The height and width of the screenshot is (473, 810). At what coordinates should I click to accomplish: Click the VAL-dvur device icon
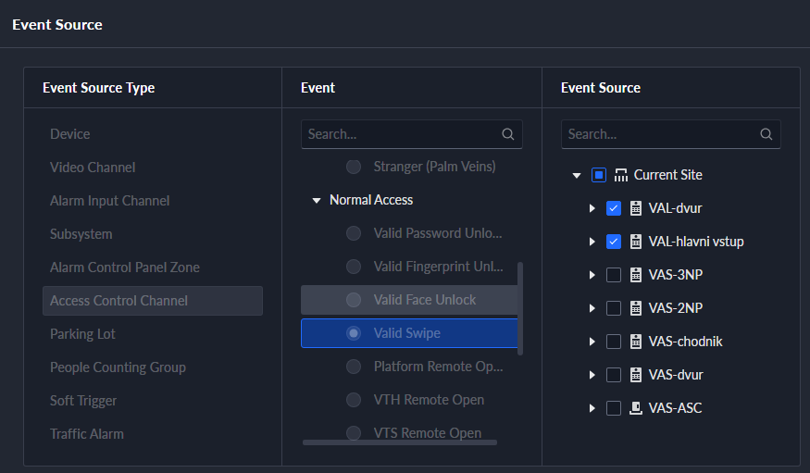coord(636,208)
